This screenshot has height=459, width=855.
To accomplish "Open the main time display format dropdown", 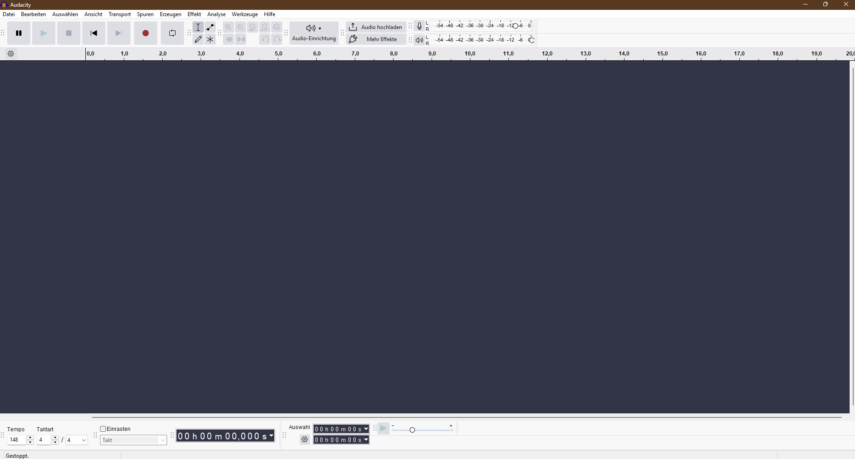I will [x=271, y=436].
